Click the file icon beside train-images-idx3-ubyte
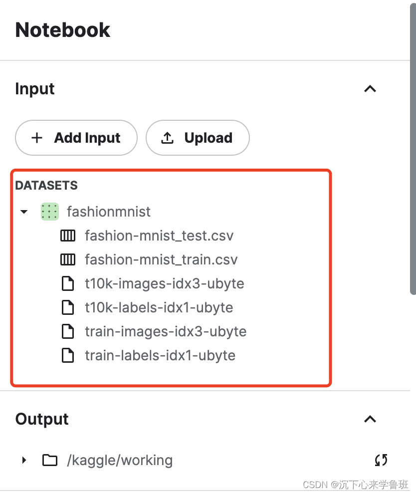Screen dimensions: 416x494 [x=68, y=331]
